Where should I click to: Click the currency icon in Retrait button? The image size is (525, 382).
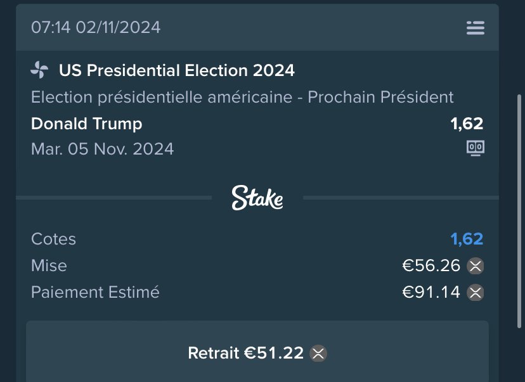click(318, 353)
